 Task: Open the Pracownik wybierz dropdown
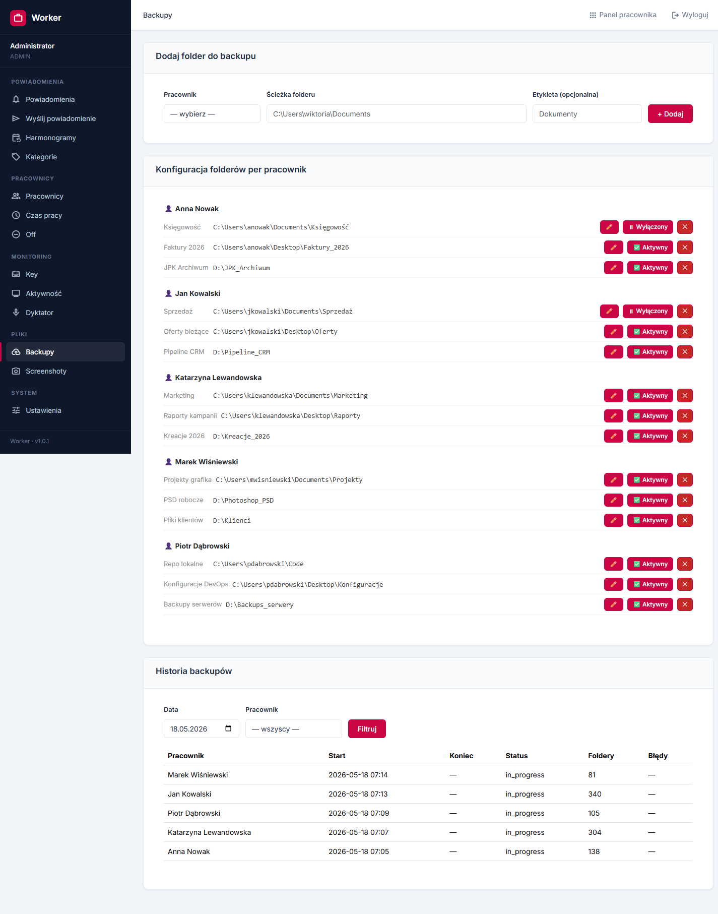click(212, 114)
